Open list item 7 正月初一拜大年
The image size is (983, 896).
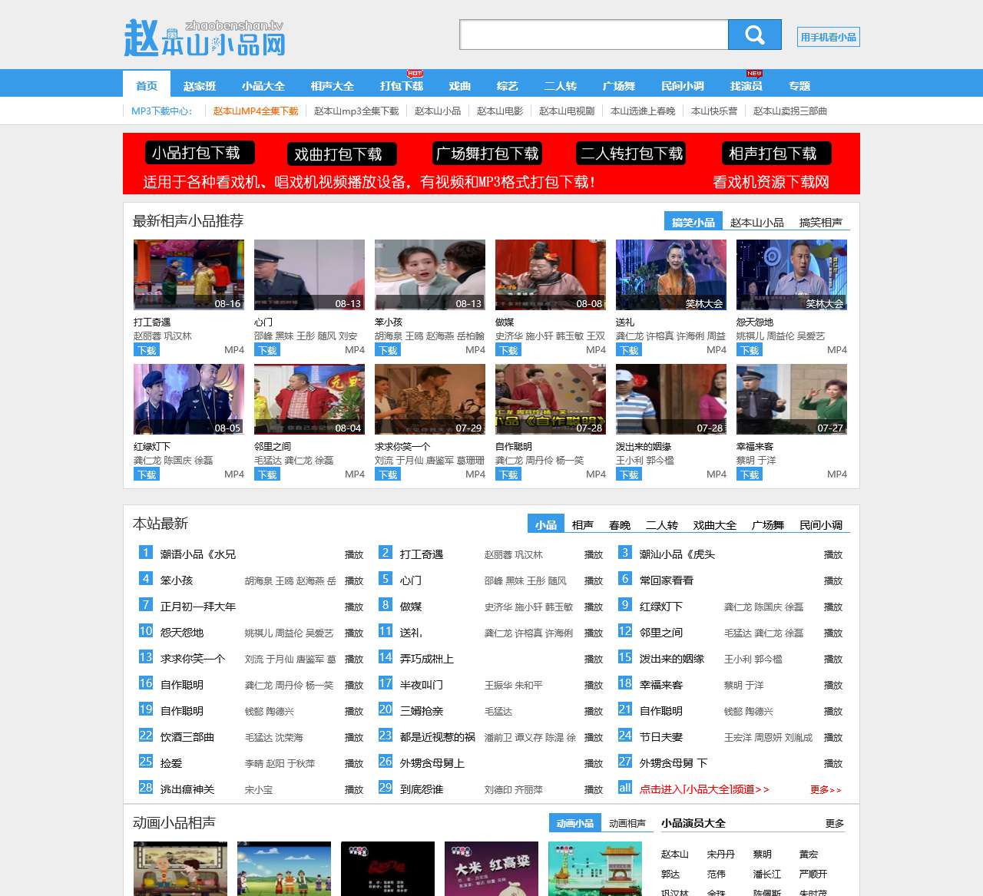198,607
